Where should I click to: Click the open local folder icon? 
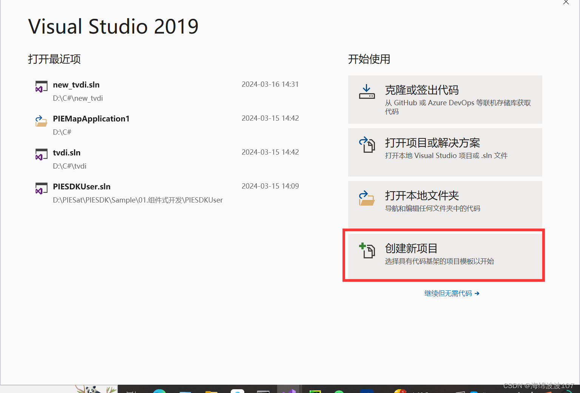point(367,198)
